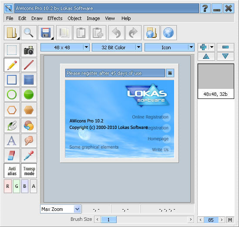Increase brush size with right arrow
Screen dimensions: 239x227
191,220
